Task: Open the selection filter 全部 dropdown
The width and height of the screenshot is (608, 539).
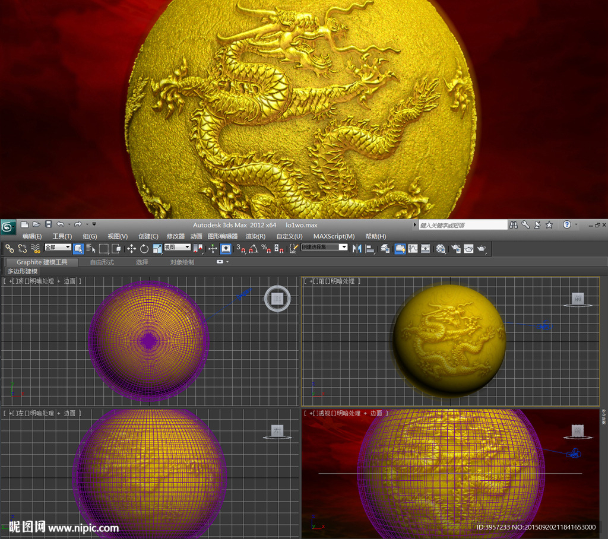Action: coord(58,248)
